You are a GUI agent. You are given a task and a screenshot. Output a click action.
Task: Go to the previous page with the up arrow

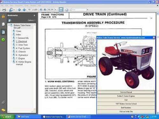[x=19, y=10]
